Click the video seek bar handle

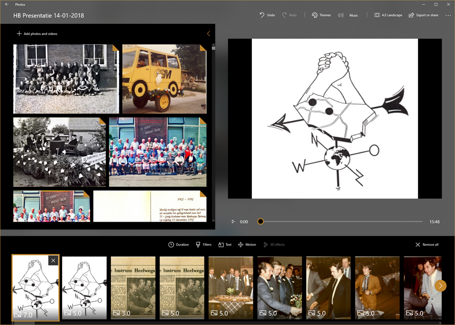pos(260,221)
